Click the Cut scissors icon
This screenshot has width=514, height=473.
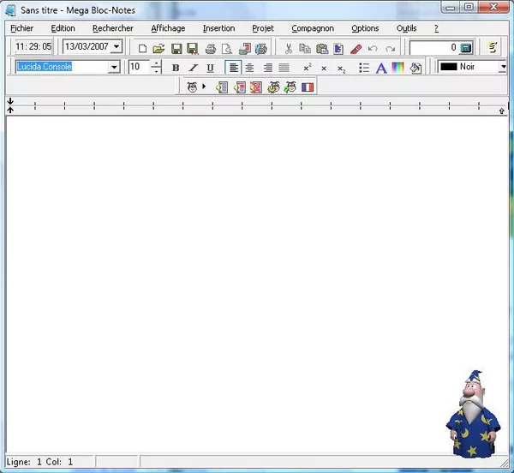coord(289,49)
